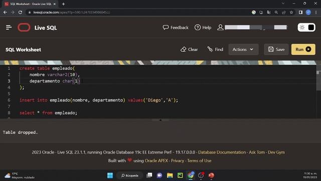Open the Oracle APEX link

156,161
